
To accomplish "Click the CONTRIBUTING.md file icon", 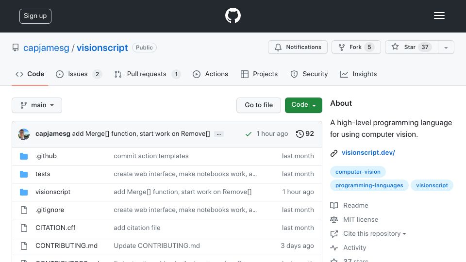I will click(24, 246).
